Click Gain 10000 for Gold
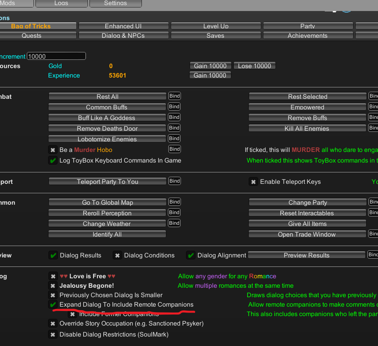Image resolution: width=378 pixels, height=346 pixels. 210,66
